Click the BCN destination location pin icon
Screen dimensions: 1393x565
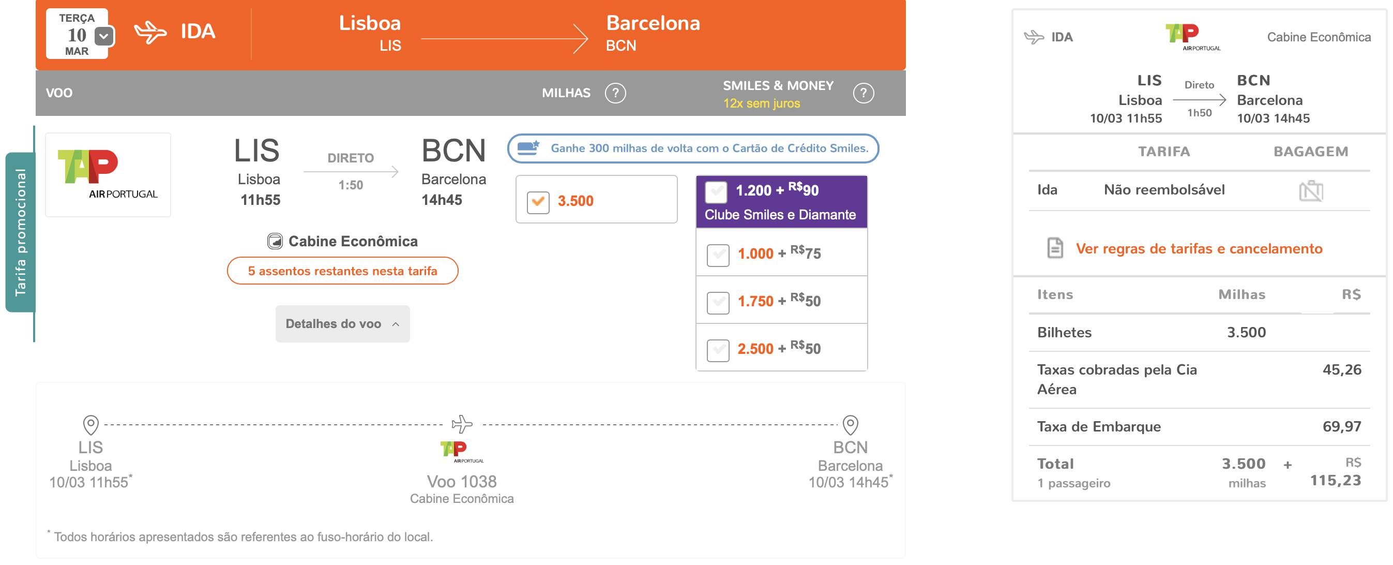pos(851,425)
